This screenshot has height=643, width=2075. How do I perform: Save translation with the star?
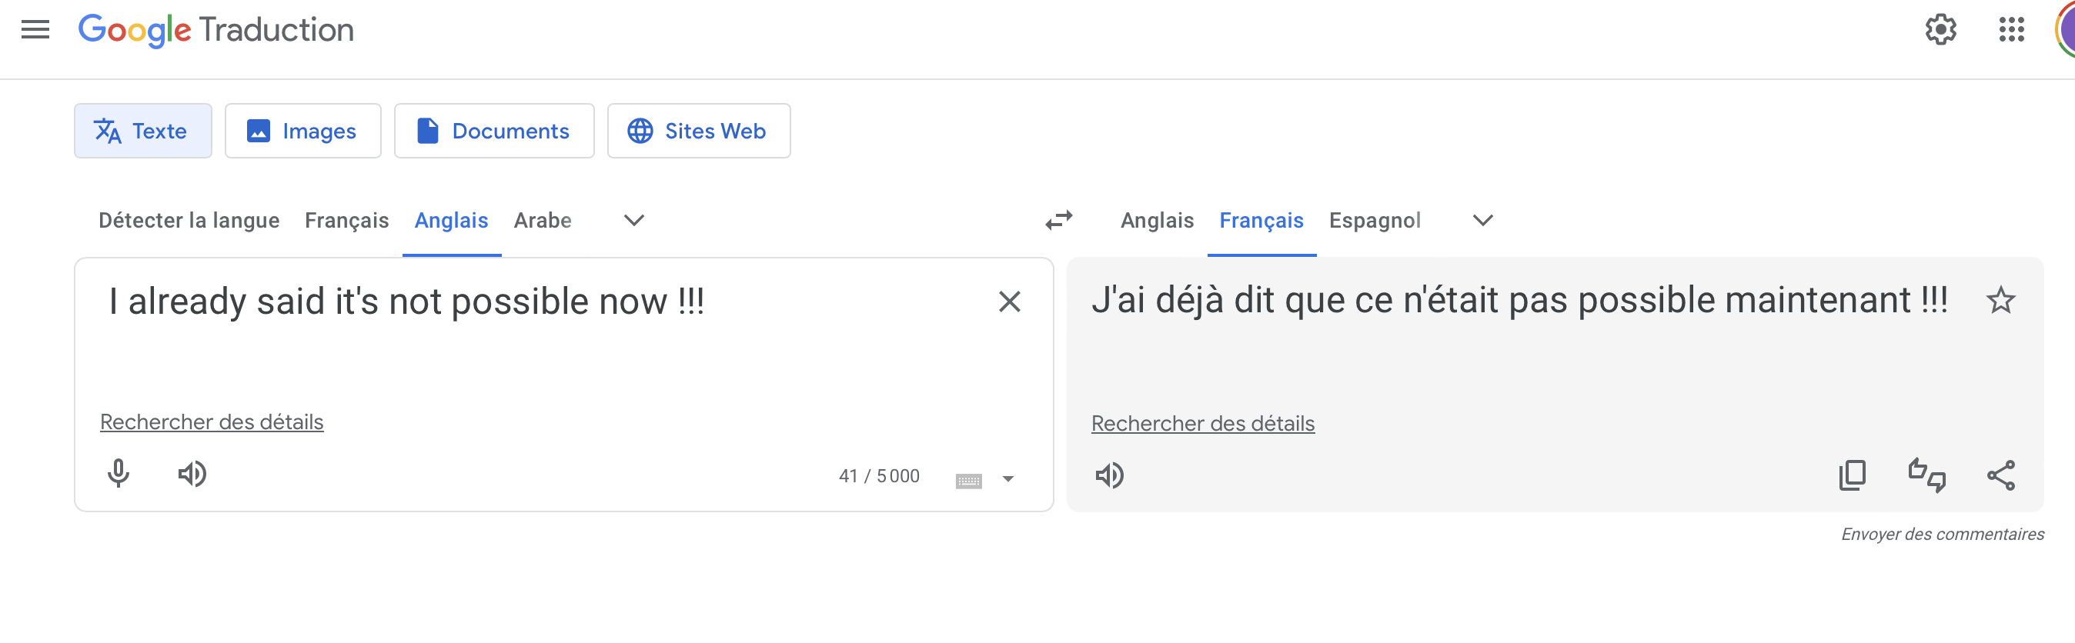pos(2001,301)
